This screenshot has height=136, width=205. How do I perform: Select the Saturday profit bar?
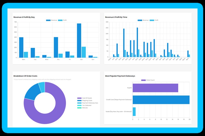point(84,52)
